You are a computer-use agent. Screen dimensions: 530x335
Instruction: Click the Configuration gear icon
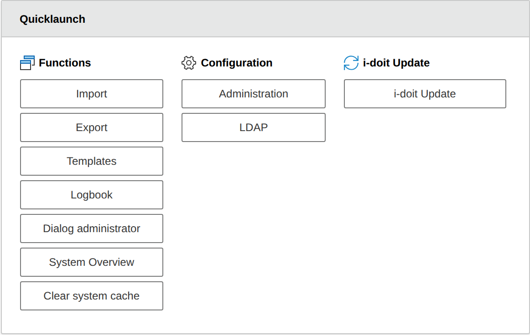(x=189, y=63)
